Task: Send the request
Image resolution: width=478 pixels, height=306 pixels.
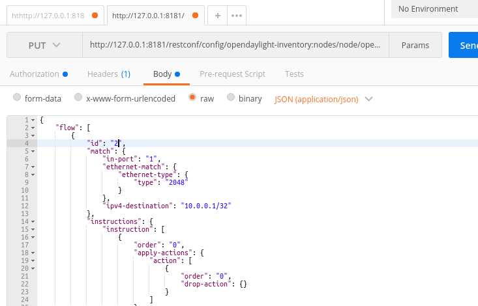Action: click(464, 46)
